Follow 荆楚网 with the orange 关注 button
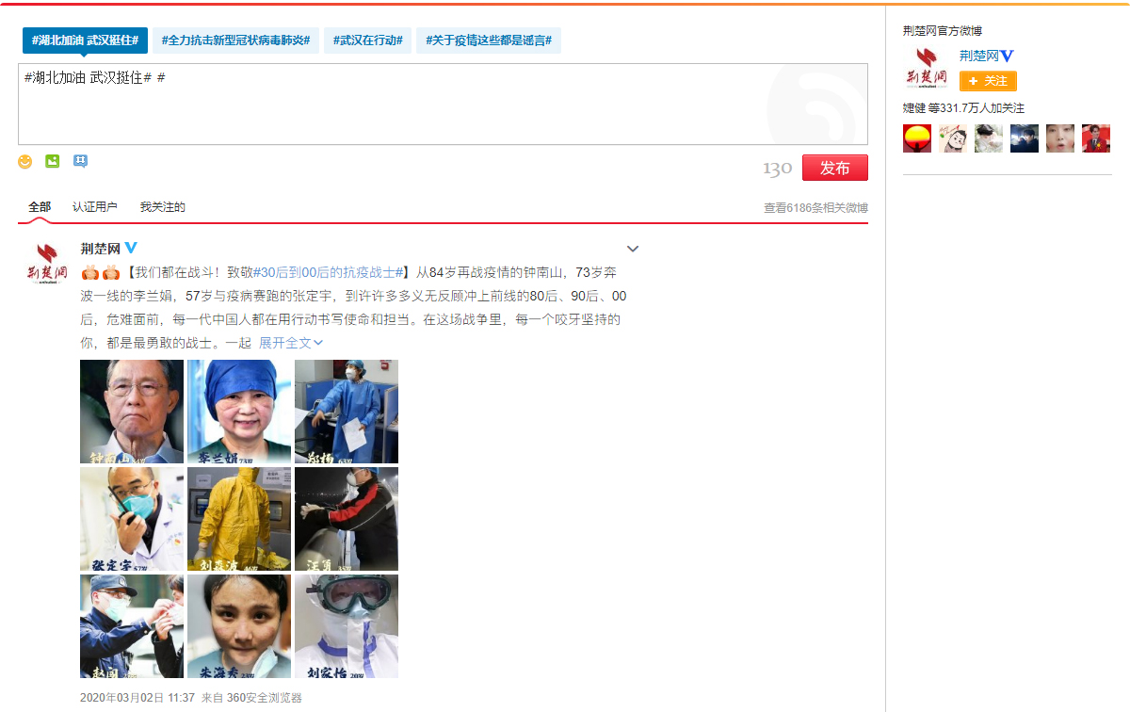 (988, 81)
